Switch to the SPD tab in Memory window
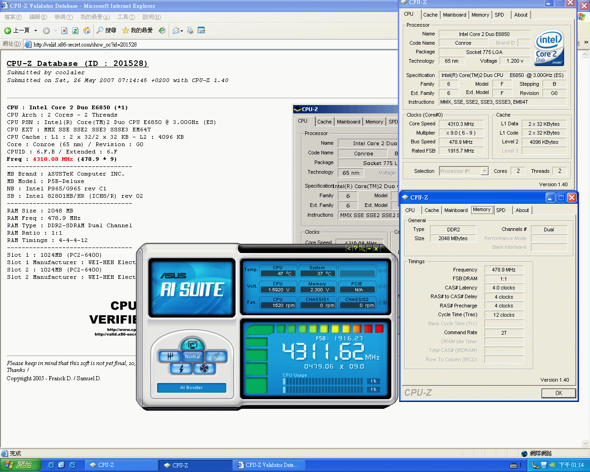 tap(501, 210)
